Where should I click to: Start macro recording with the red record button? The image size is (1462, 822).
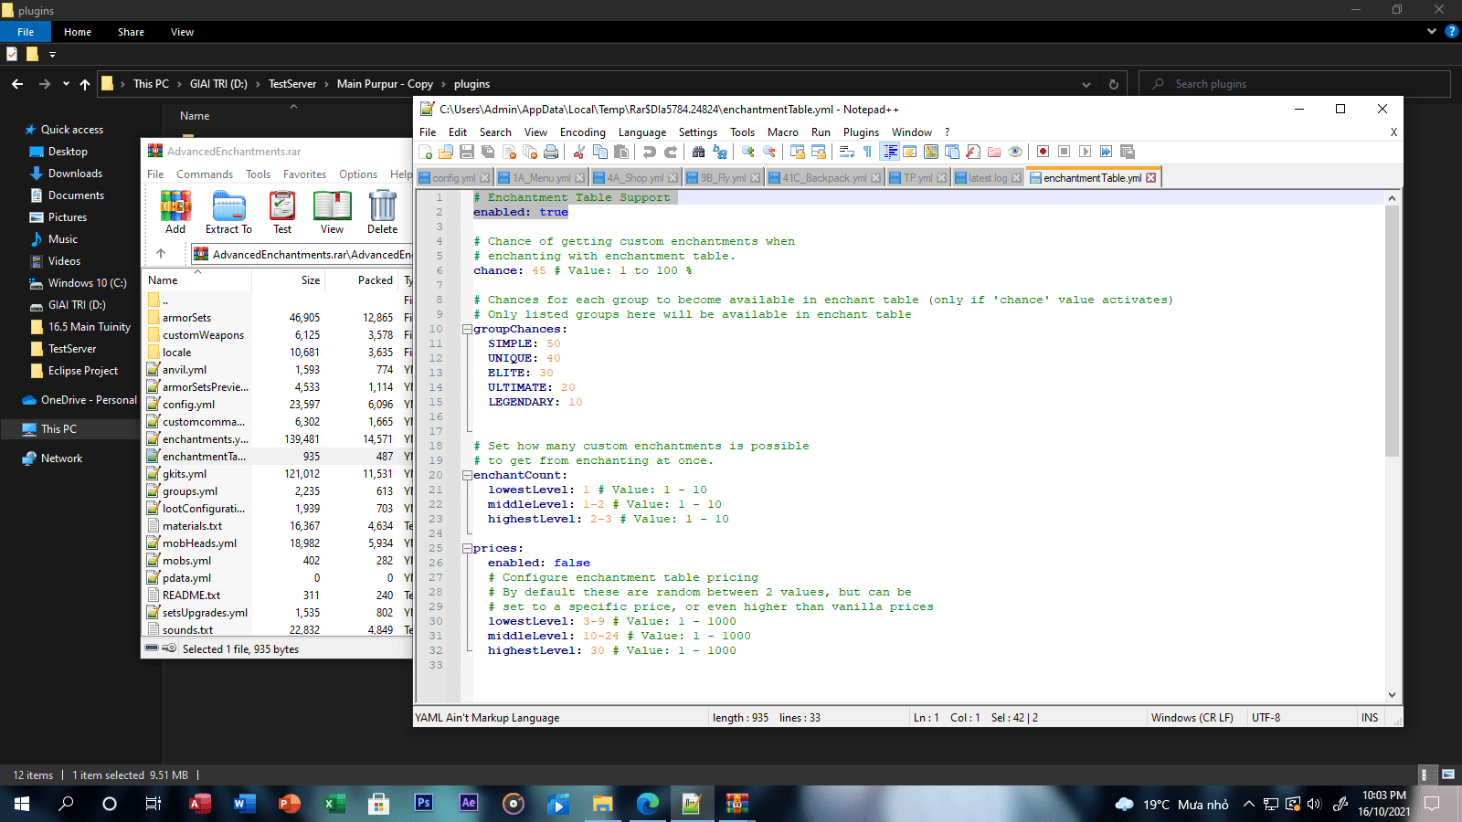click(1043, 152)
